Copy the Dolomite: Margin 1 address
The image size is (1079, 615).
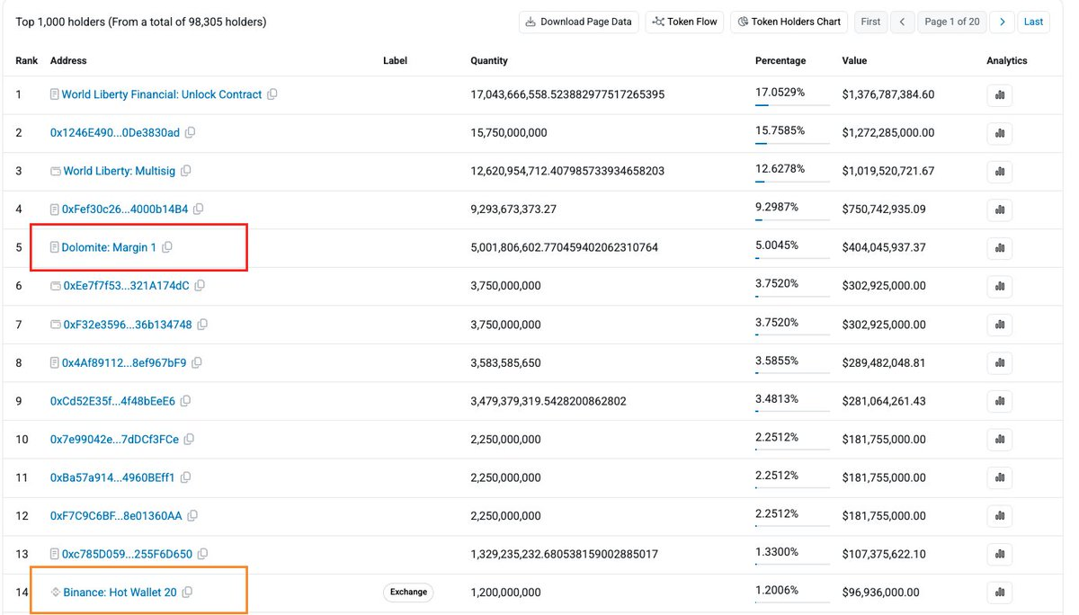pyautogui.click(x=166, y=247)
